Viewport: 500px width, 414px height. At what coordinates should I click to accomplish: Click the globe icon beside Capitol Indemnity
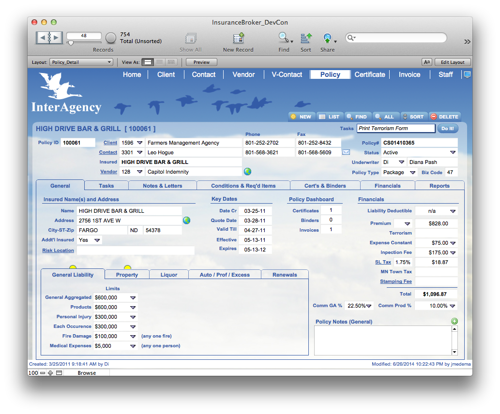click(248, 172)
